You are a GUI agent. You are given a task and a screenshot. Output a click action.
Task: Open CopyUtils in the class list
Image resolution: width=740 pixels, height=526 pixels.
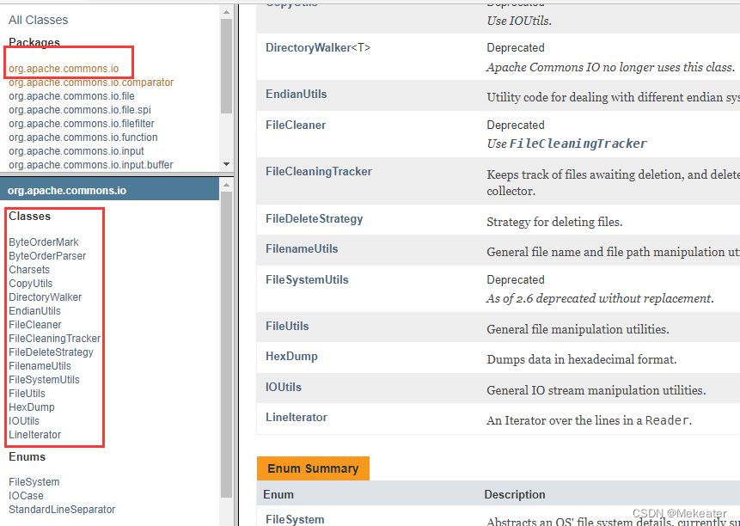[x=31, y=284]
